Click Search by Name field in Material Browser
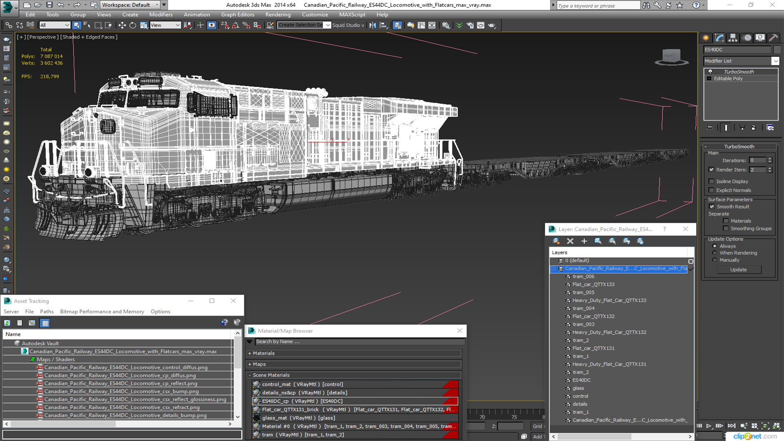The width and height of the screenshot is (784, 441). click(x=360, y=342)
